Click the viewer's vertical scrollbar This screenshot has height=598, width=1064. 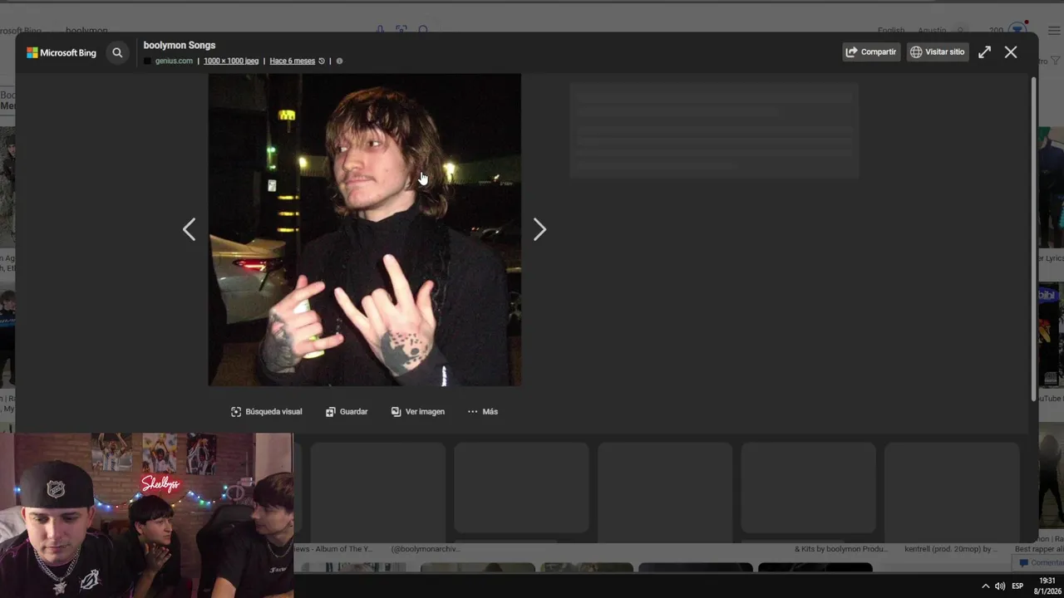coord(1033,239)
